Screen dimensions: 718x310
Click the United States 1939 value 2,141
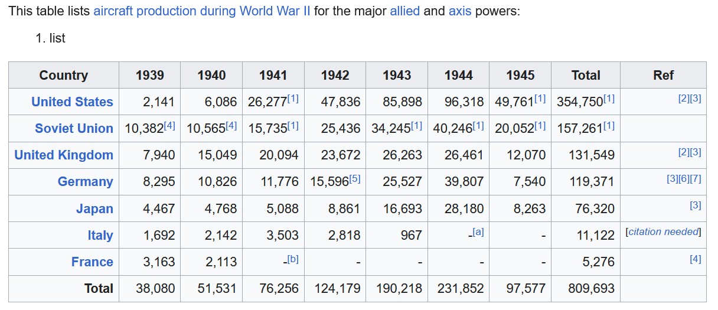coord(159,102)
